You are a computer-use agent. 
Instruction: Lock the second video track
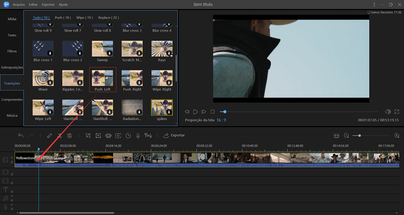click(x=12, y=174)
